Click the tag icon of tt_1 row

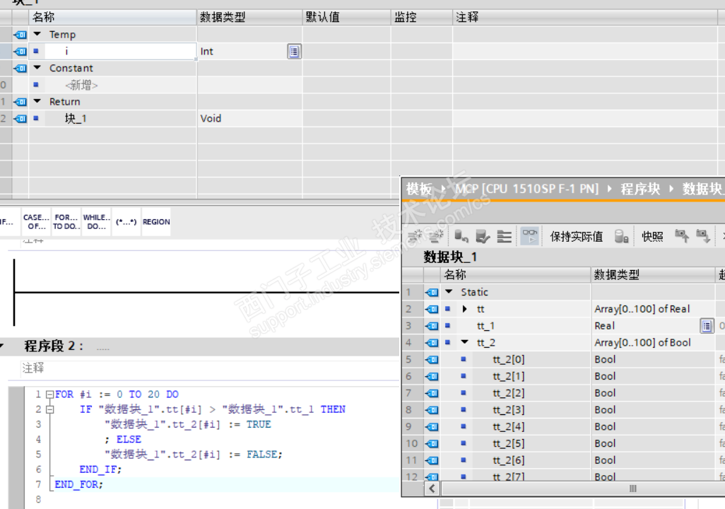(x=432, y=326)
